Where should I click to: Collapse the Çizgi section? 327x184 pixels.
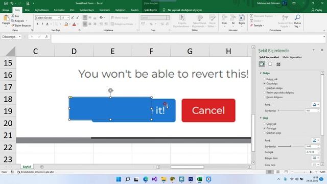tap(261, 118)
